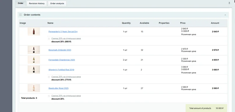The width and height of the screenshot is (235, 112).
Task: Toggle discount checkbox under Wrenley's Fortified Red
Action: pyautogui.click(x=49, y=77)
